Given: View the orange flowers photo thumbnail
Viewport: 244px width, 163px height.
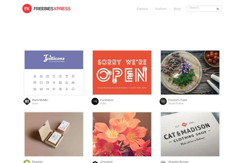Looking at the screenshot, I should (x=122, y=134).
